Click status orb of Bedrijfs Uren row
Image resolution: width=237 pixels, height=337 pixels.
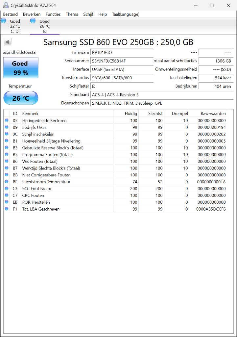[7, 127]
